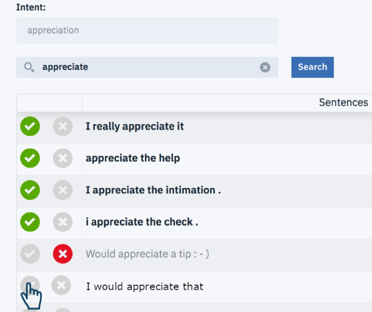The width and height of the screenshot is (372, 312).
Task: Click the X icon for 'i appreciate the check .'
Action: click(63, 222)
